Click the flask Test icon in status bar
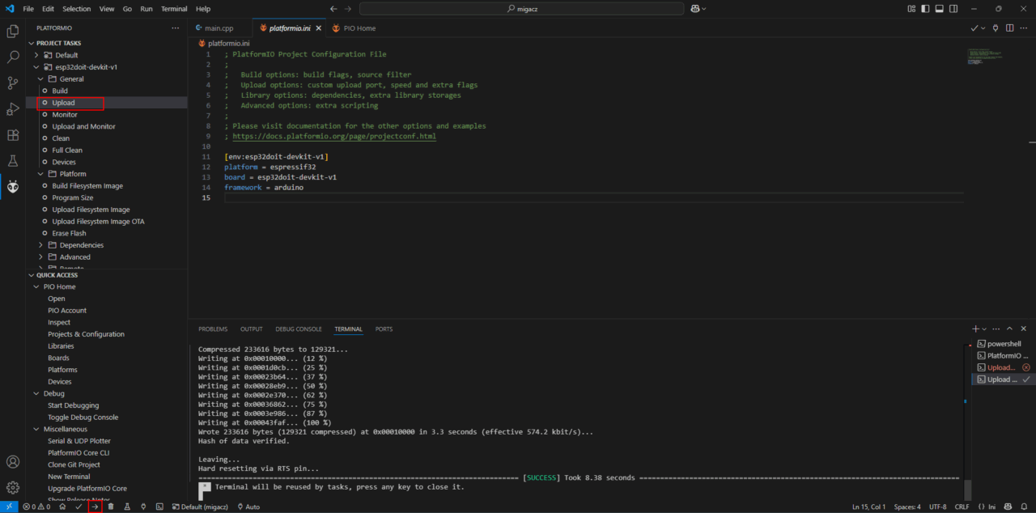The image size is (1036, 513). coord(127,507)
